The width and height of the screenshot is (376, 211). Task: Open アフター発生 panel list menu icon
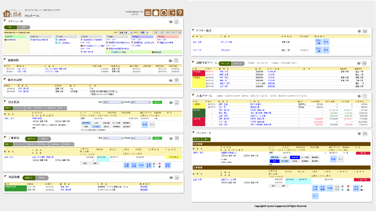[365, 31]
